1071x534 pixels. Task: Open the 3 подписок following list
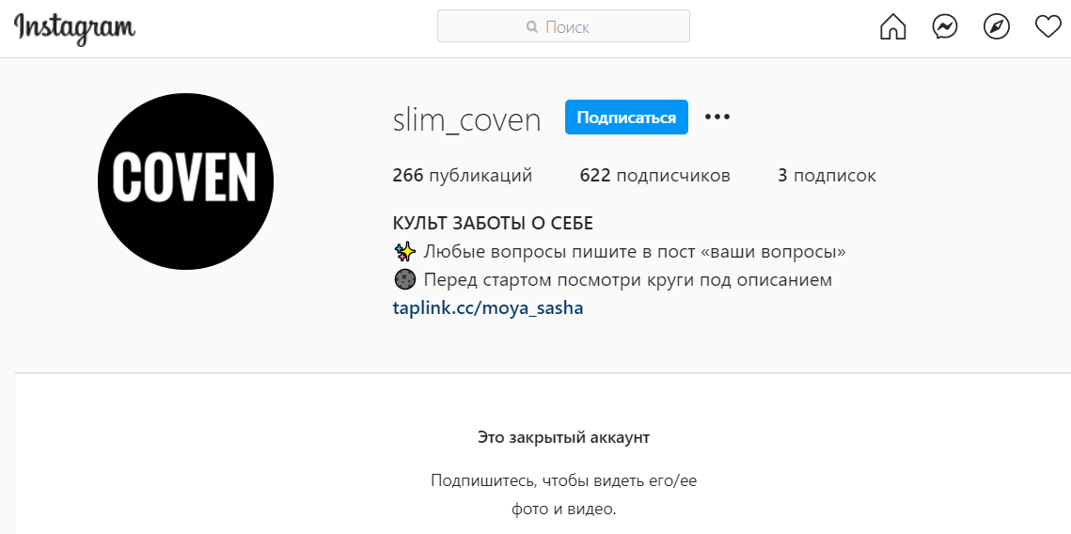(827, 176)
